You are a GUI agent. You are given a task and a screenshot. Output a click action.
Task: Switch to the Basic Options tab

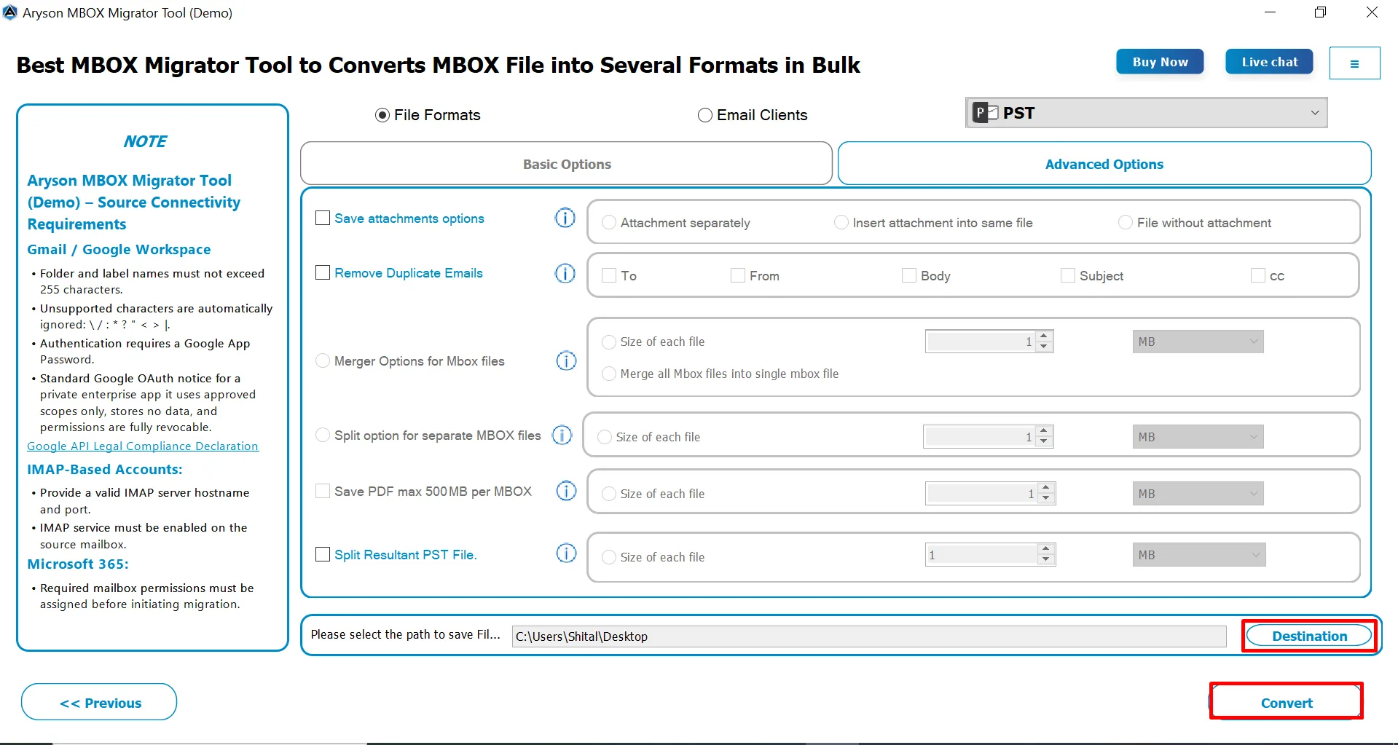coord(566,164)
